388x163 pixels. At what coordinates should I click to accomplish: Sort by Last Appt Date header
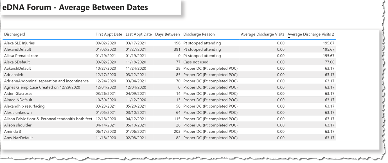139,34
